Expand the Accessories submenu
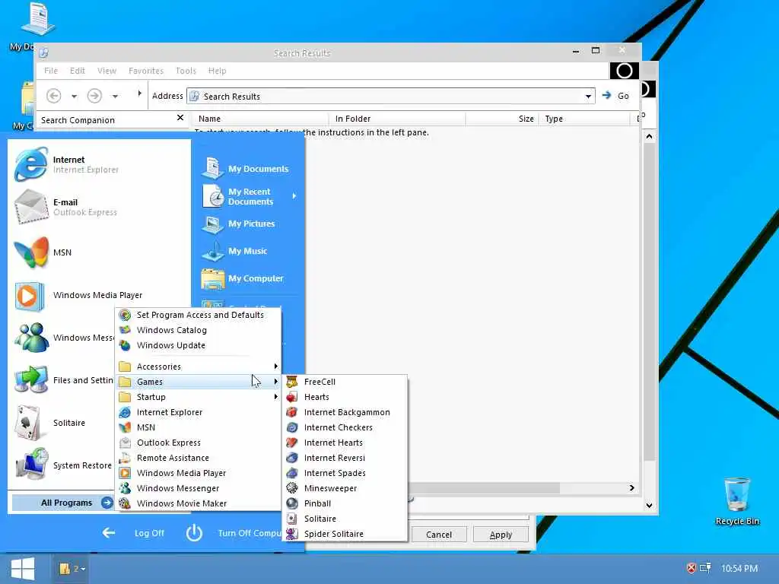779x584 pixels. coord(199,367)
